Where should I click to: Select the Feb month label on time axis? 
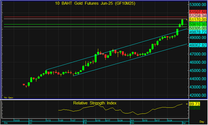[x=85, y=123]
